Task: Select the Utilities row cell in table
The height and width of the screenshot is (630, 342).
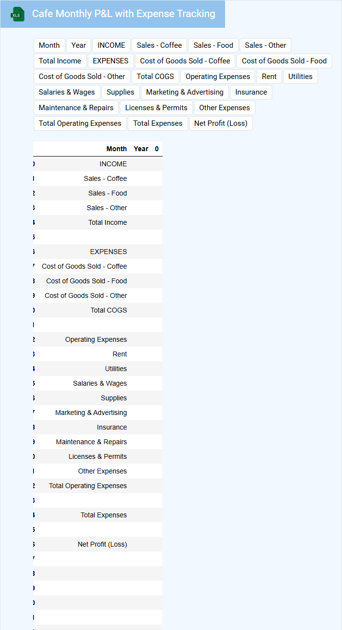Action: click(x=116, y=369)
